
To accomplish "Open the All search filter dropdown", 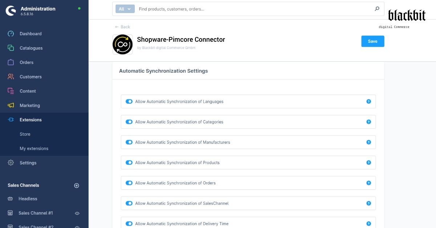I will pos(125,9).
